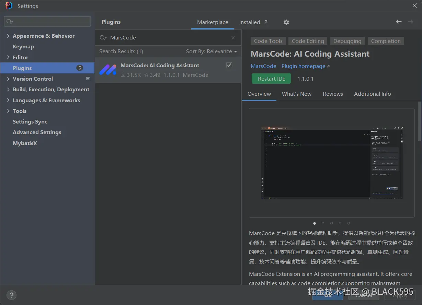This screenshot has height=305, width=422.
Task: Click the IntelliJ IDEA title bar icon
Action: 9,6
